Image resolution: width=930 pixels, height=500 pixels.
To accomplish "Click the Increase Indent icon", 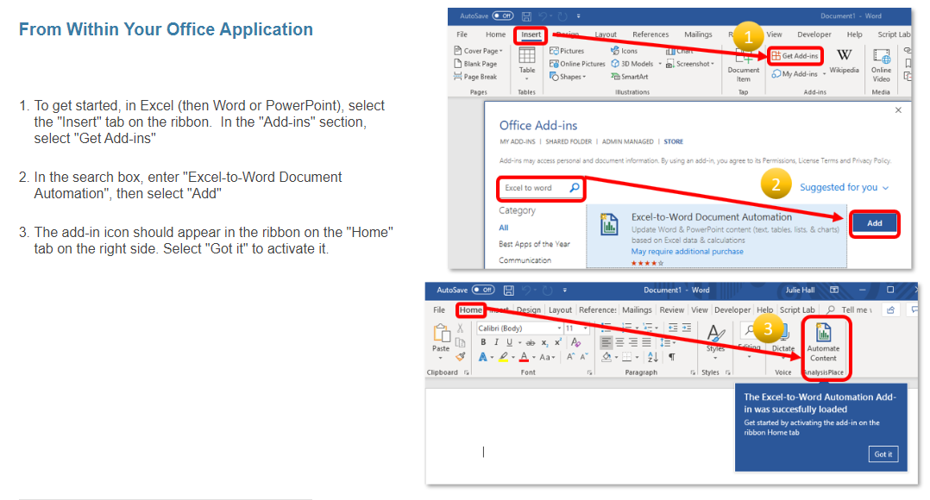I will [686, 328].
